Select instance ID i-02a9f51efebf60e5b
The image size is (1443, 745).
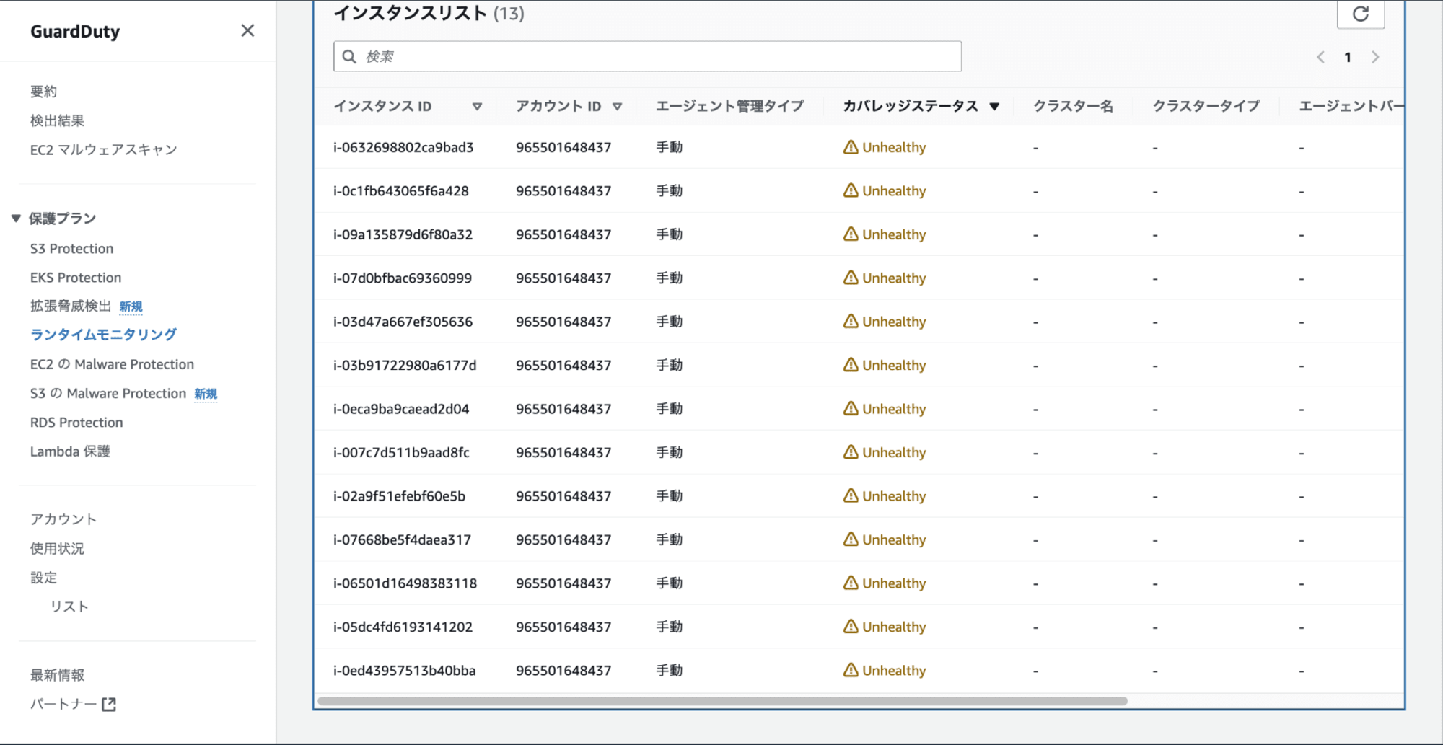click(x=399, y=496)
